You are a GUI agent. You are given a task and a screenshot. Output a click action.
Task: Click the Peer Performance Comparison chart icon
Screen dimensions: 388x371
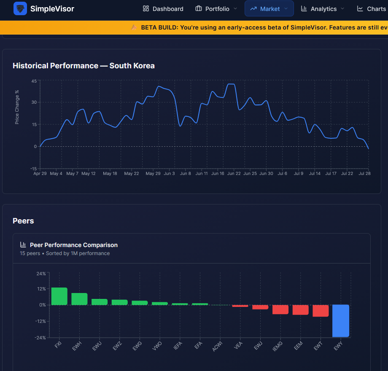[23, 245]
